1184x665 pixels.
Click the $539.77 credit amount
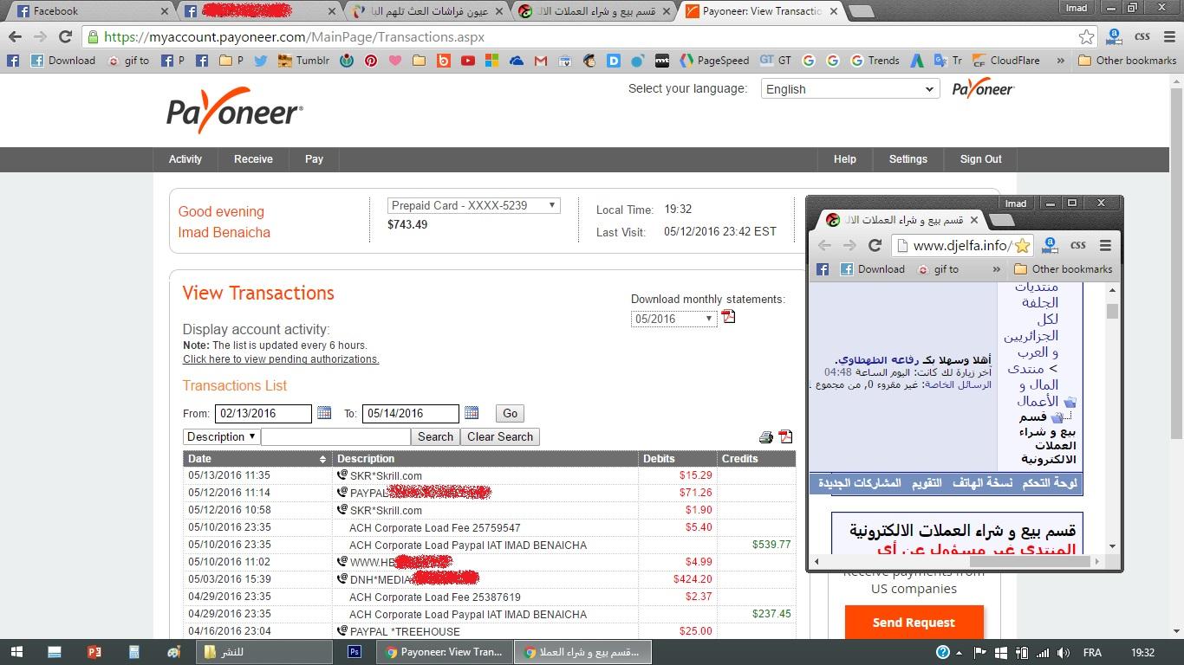(x=771, y=545)
